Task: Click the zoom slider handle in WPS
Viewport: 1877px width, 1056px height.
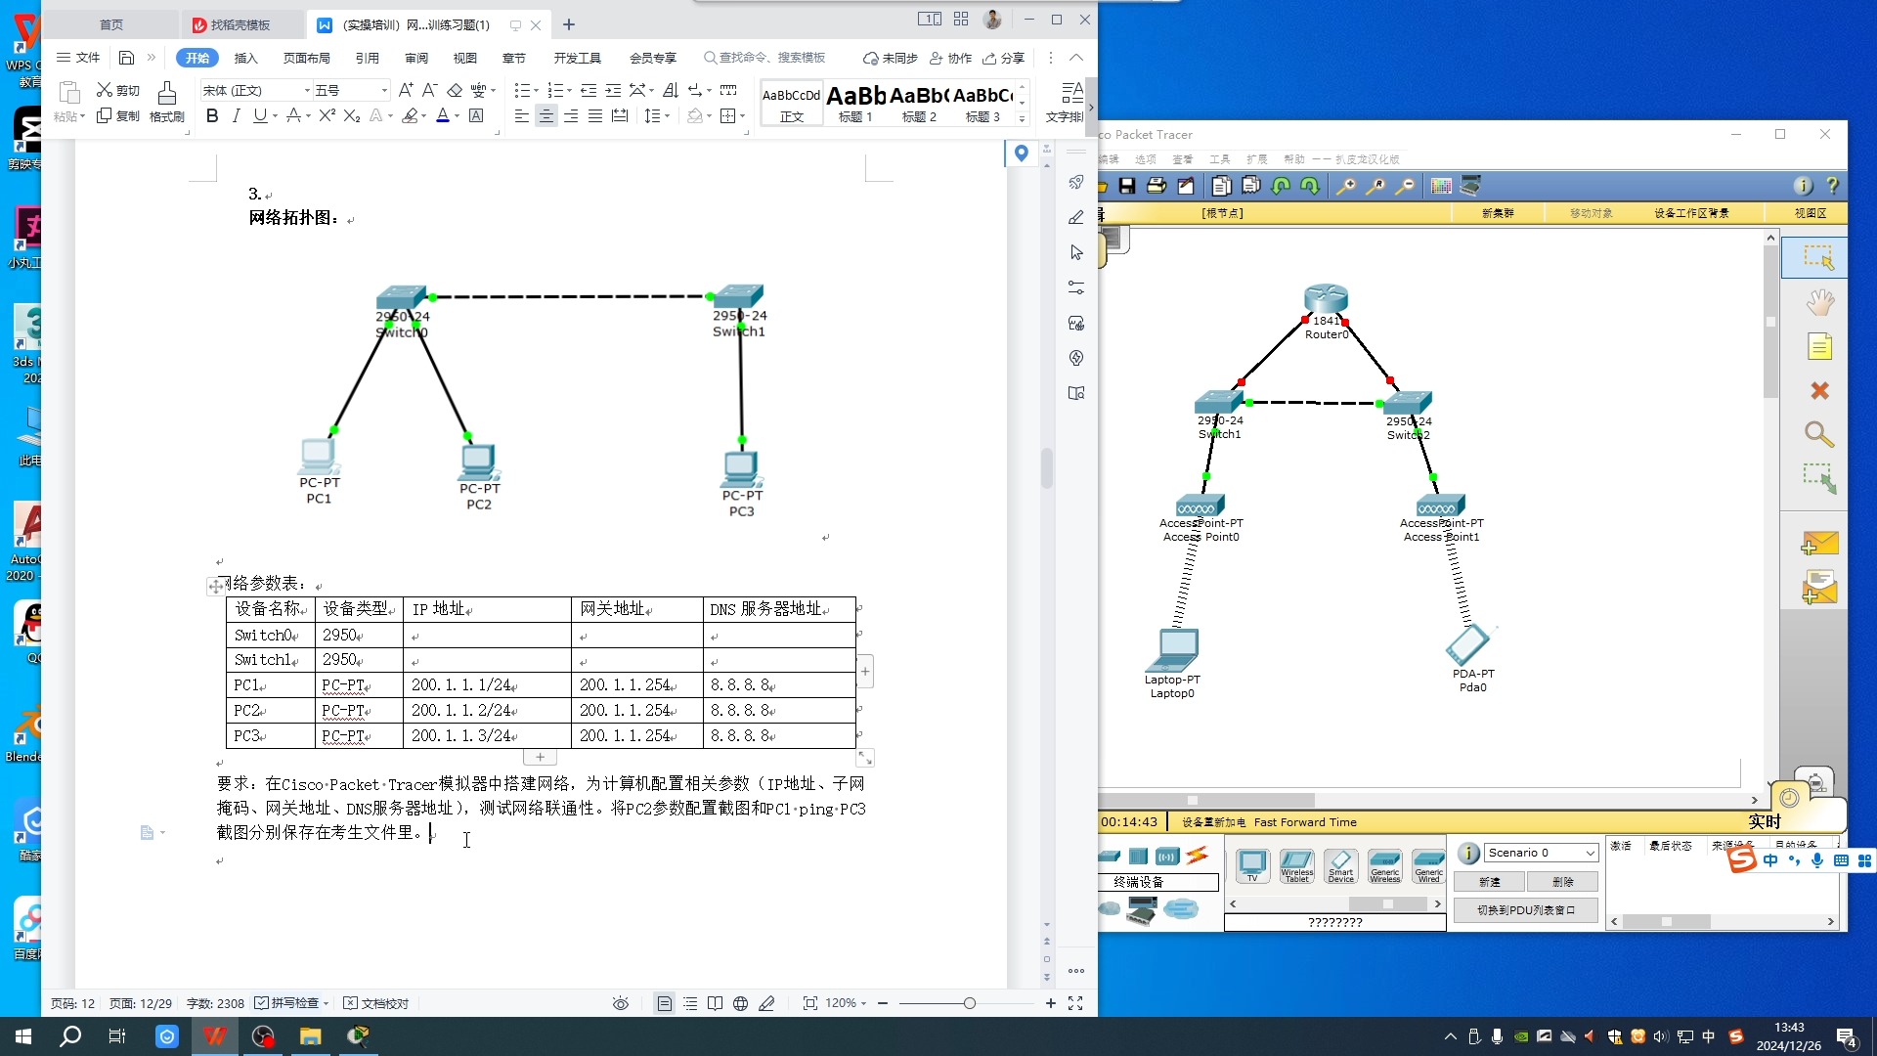Action: 969,1003
